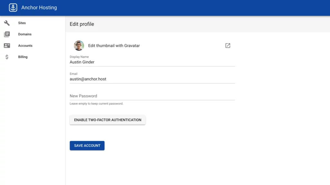Click the wrench icon next to Sites

[7, 23]
